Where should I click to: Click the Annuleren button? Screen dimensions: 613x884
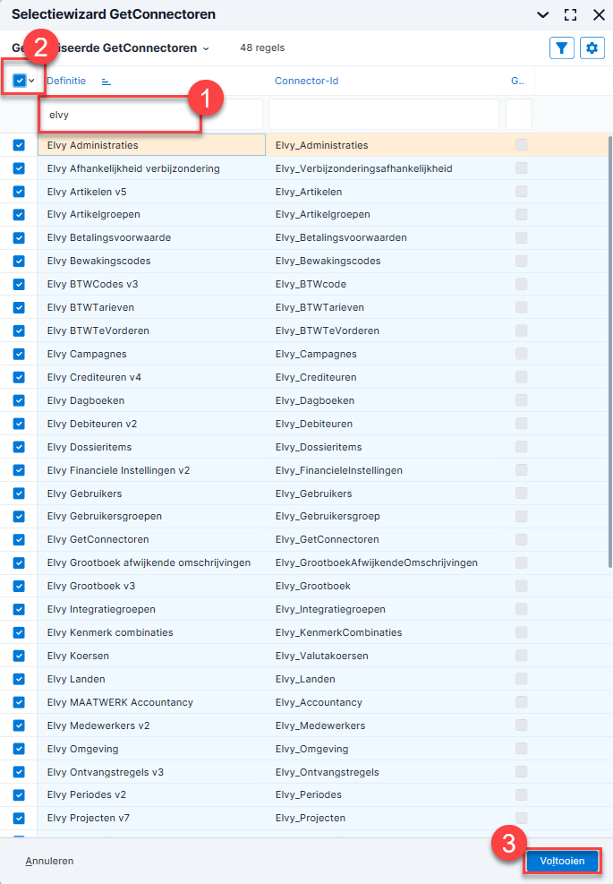pyautogui.click(x=49, y=861)
